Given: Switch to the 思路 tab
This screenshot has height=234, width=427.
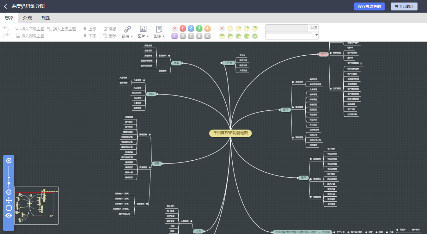Looking at the screenshot, I should (x=9, y=18).
